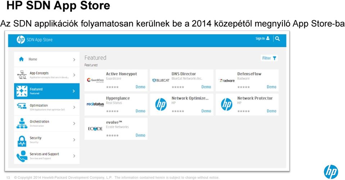The image size is (345, 180).
Task: Open Services and Support menu entry
Action: click(x=47, y=156)
